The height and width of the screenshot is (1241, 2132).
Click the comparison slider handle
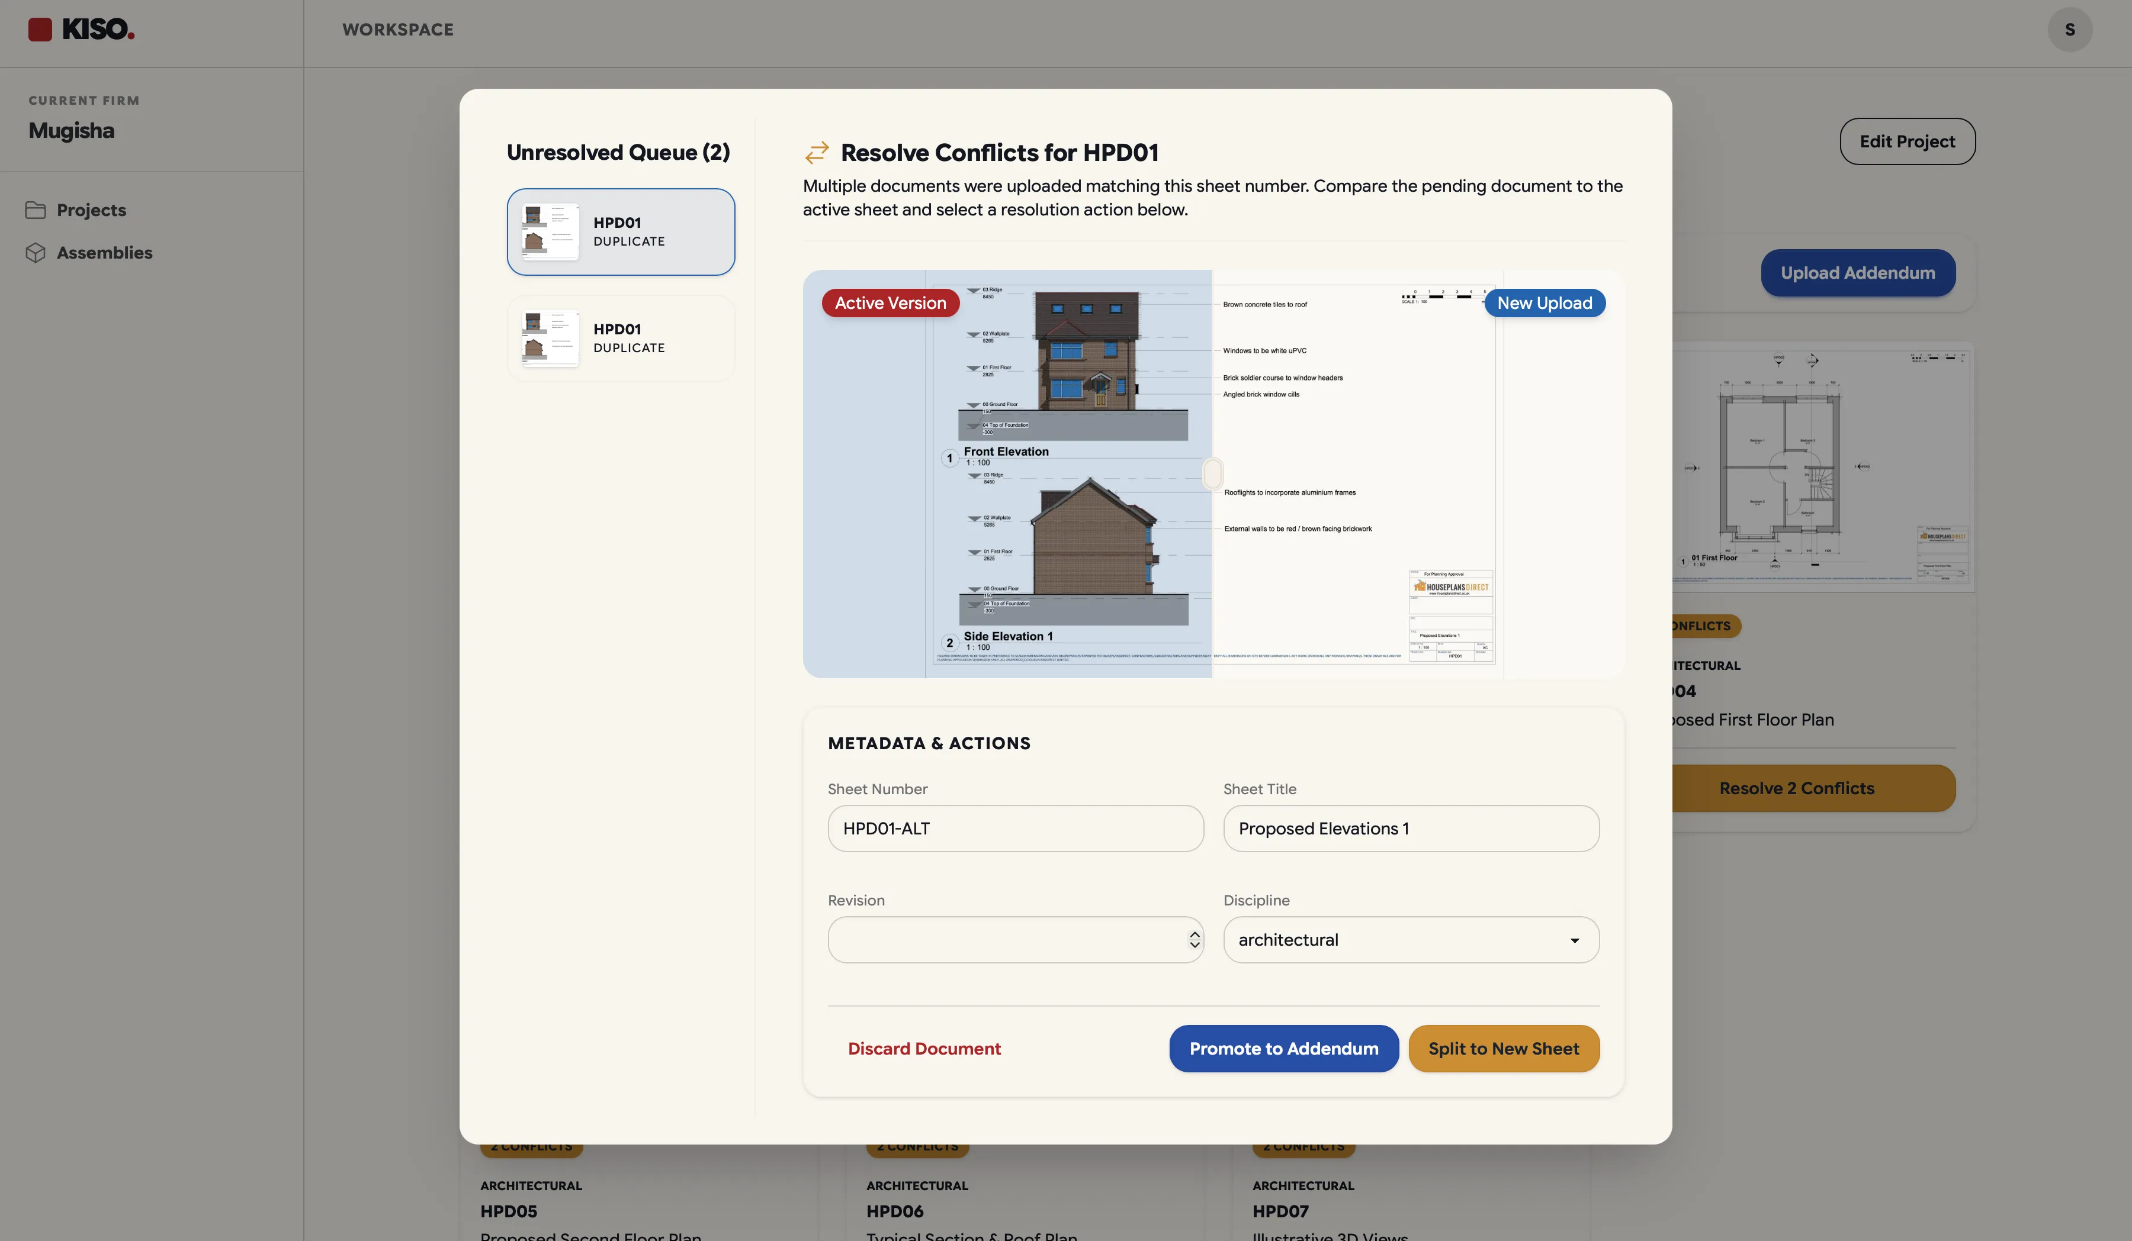click(x=1212, y=473)
